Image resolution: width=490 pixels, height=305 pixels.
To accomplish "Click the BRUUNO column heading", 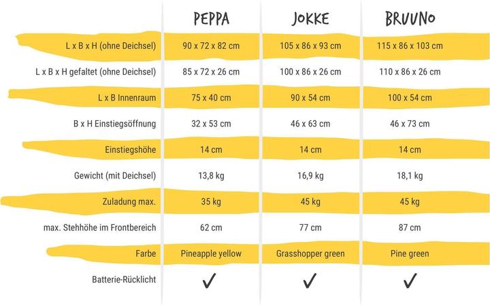I will pyautogui.click(x=410, y=18).
